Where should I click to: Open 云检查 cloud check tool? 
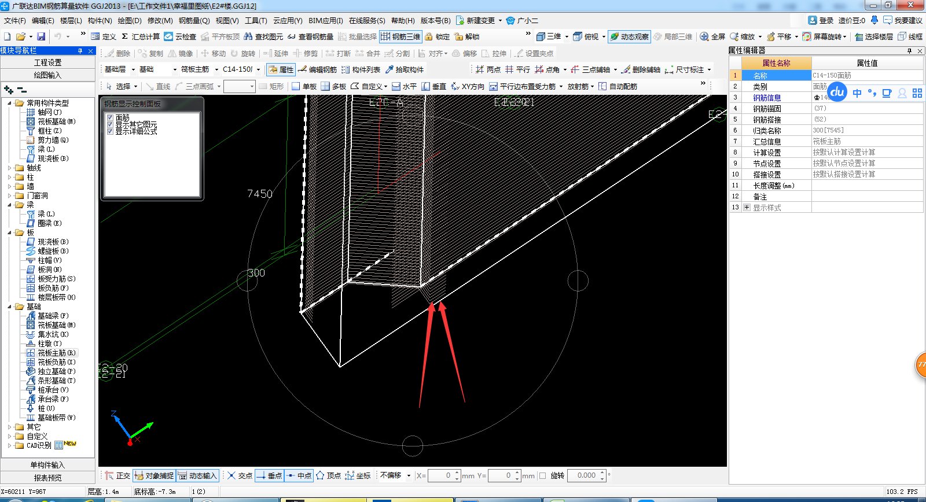(x=180, y=36)
